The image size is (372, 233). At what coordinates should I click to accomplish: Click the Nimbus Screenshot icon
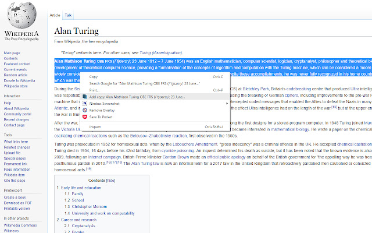tap(84, 103)
